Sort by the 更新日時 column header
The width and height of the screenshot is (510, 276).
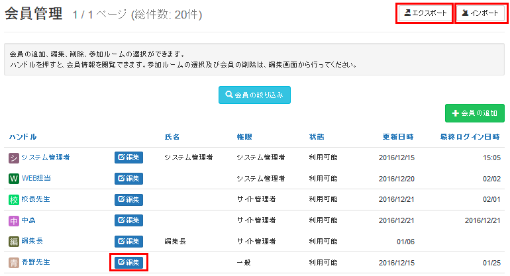pos(398,137)
